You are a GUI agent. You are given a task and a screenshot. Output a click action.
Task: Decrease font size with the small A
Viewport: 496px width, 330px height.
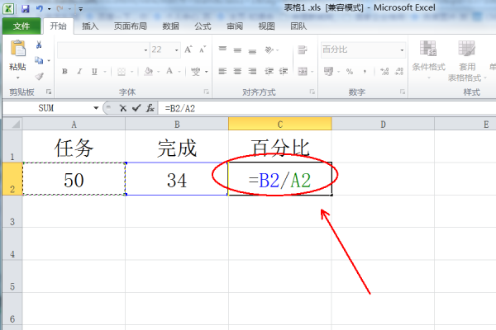pos(203,49)
